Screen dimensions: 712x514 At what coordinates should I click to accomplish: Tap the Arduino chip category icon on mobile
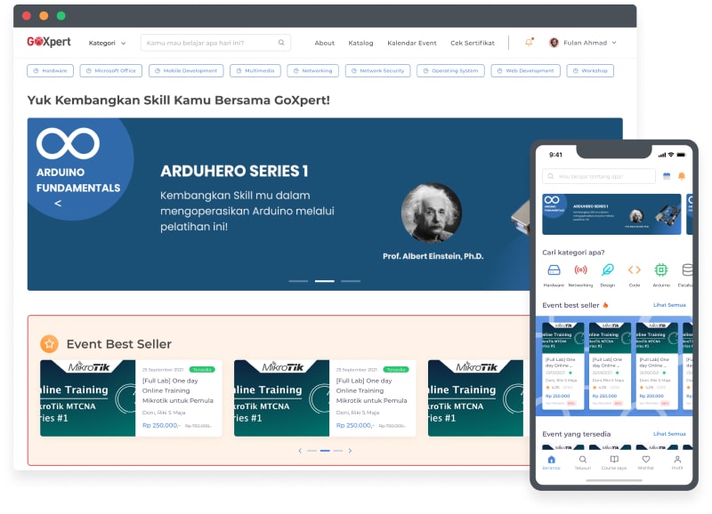point(660,269)
